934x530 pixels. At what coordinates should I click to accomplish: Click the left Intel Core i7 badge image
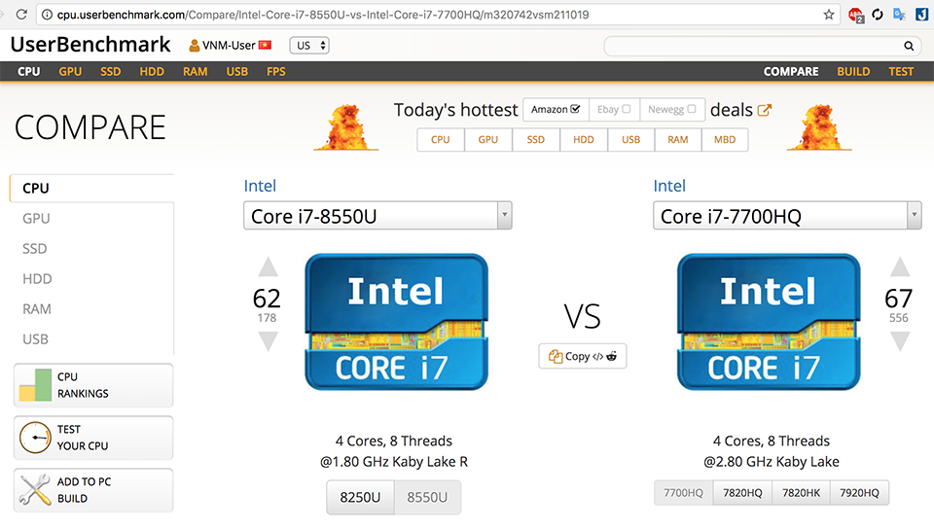coord(396,322)
